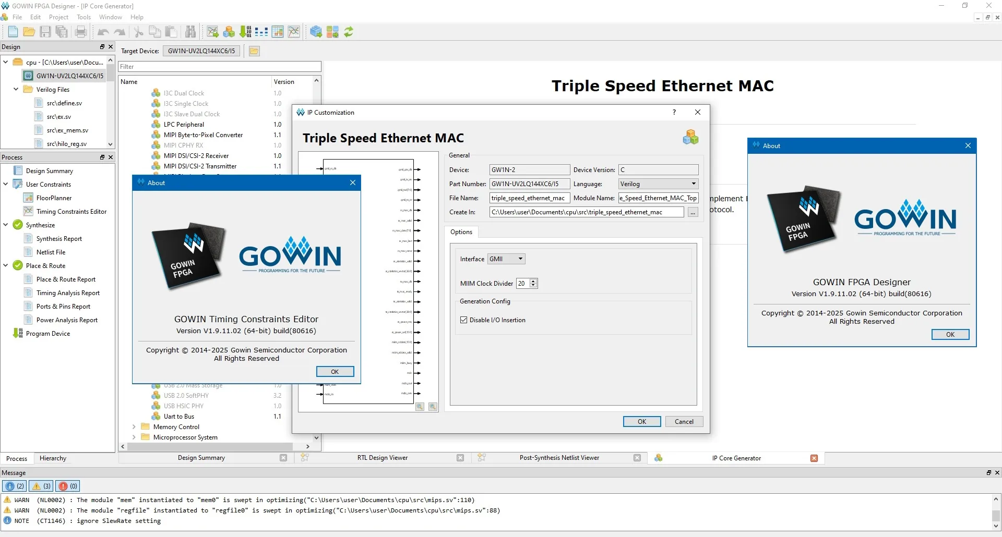
Task: Click the New file toolbar icon
Action: click(13, 32)
